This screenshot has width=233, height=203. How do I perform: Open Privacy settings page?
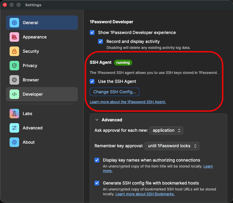point(42,66)
